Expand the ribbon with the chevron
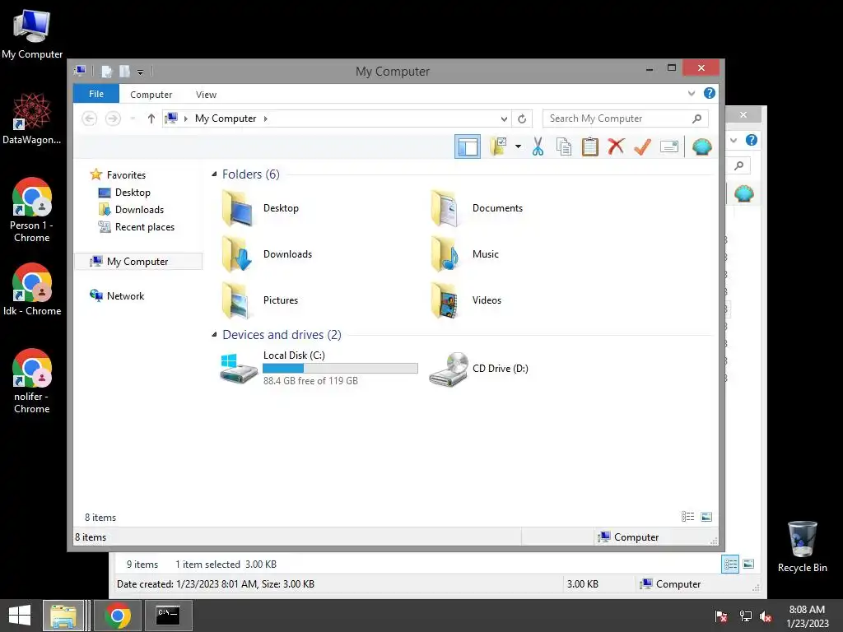The height and width of the screenshot is (632, 843). coord(692,94)
